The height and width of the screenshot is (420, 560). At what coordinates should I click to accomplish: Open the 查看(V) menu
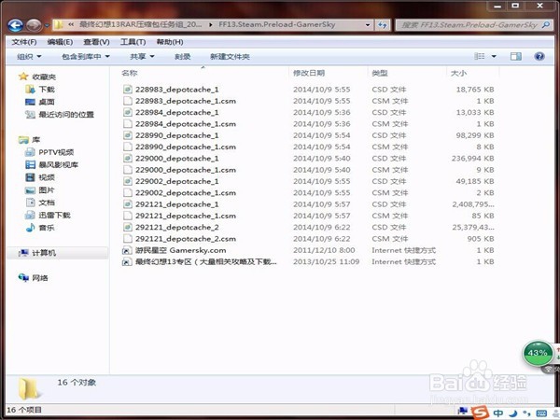coord(96,42)
